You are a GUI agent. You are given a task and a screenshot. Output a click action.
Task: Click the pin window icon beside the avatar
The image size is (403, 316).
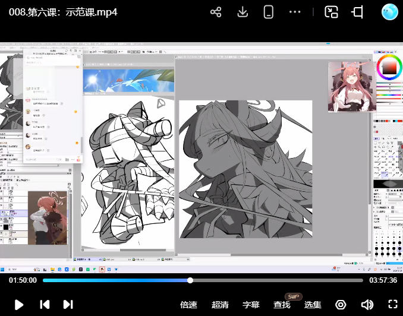357,12
